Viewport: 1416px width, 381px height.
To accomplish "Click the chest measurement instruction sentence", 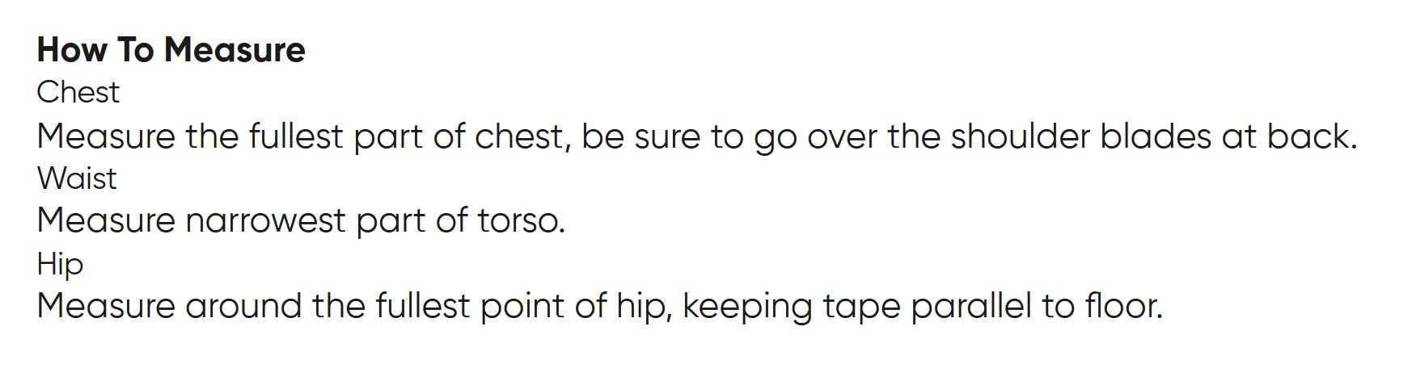I will (695, 136).
